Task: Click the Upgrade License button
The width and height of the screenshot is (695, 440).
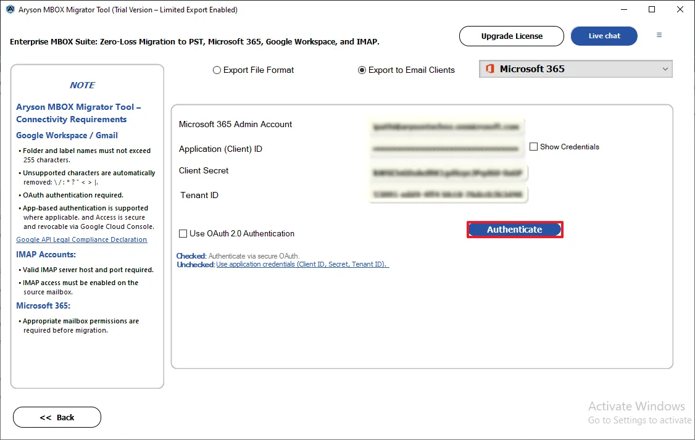Action: pyautogui.click(x=512, y=36)
